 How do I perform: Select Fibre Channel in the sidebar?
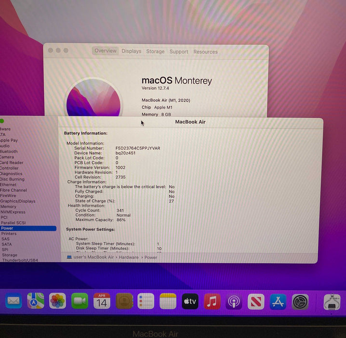click(x=13, y=190)
